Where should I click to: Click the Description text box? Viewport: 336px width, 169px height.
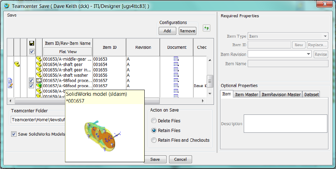285,123
